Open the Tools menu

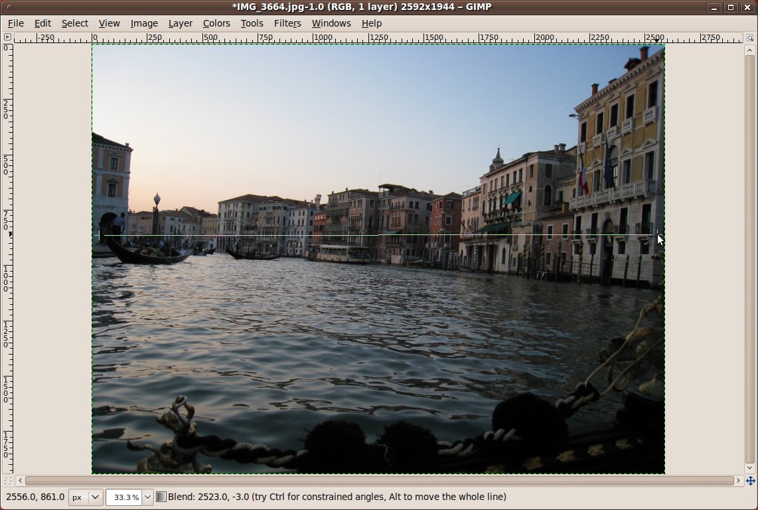coord(252,23)
